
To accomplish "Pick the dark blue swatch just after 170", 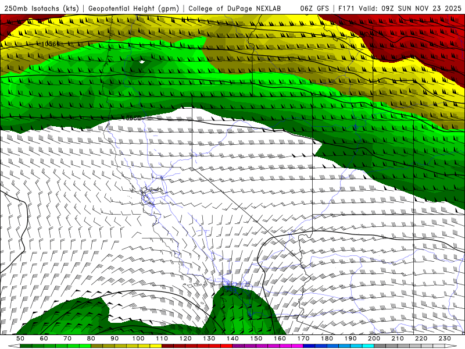I will coord(309,346).
